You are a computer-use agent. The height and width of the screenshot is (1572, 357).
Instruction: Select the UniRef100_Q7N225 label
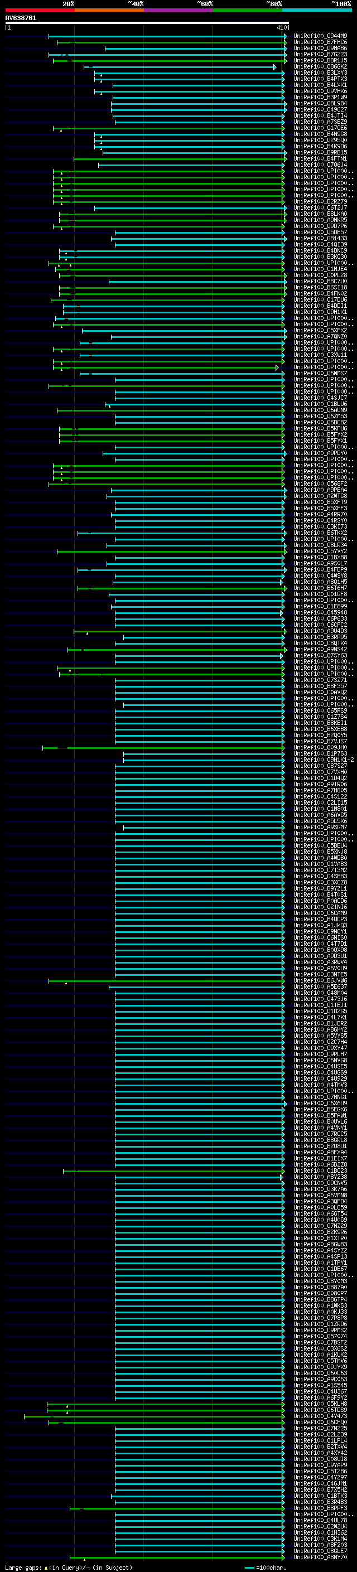pos(320,1428)
